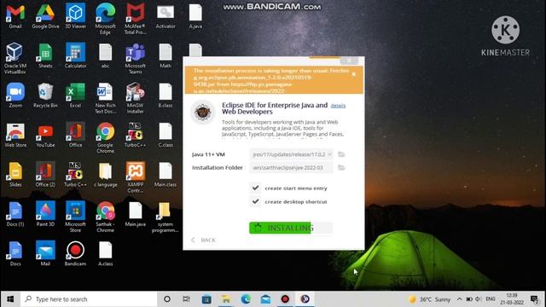This screenshot has width=546, height=307.
Task: Open Task View in taskbar
Action: pyautogui.click(x=186, y=299)
